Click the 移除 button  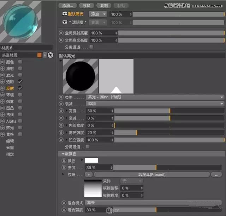[87, 6]
